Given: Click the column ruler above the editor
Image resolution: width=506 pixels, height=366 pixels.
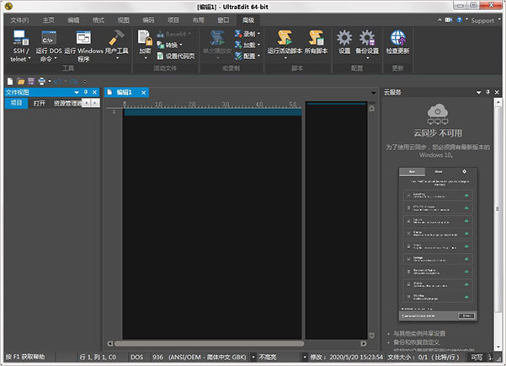Looking at the screenshot, I should tap(212, 105).
